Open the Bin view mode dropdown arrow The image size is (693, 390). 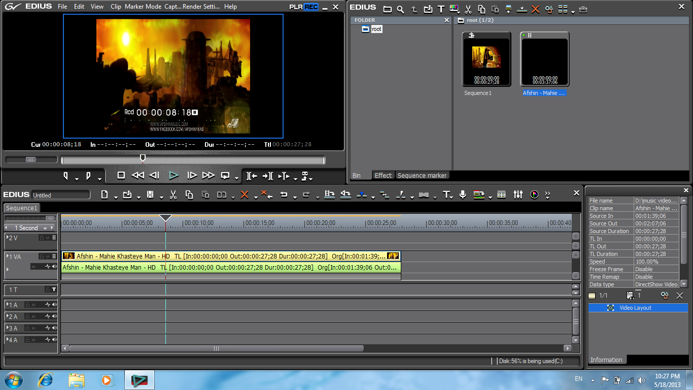pyautogui.click(x=573, y=11)
